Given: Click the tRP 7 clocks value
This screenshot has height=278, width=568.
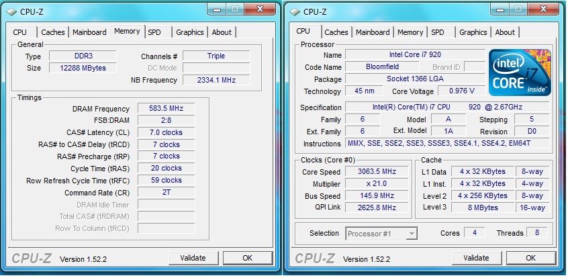Looking at the screenshot, I should pos(167,156).
